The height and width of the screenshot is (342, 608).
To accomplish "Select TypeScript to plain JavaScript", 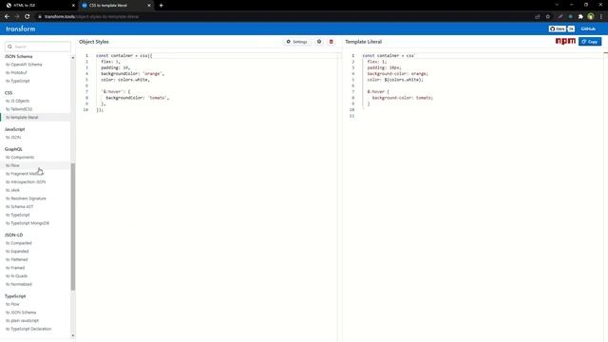I will (23, 321).
